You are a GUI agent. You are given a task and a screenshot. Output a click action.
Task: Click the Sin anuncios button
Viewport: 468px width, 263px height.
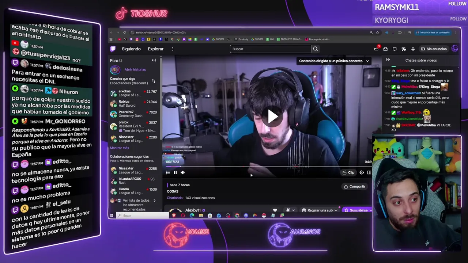[434, 49]
